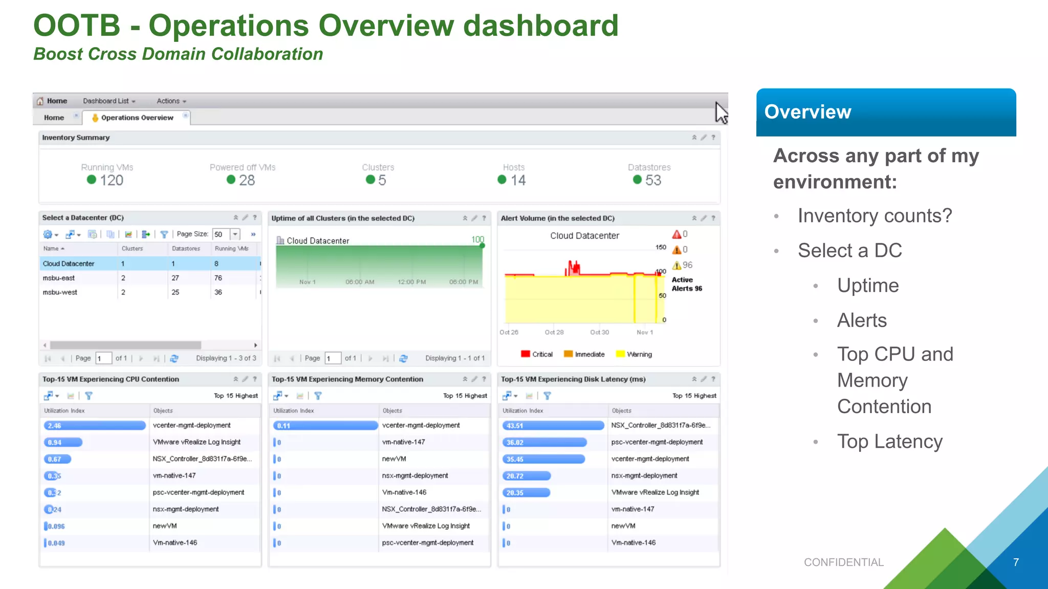The width and height of the screenshot is (1048, 589).
Task: Open dashboard navigation dropdown in Datacenter widget
Action: click(73, 234)
